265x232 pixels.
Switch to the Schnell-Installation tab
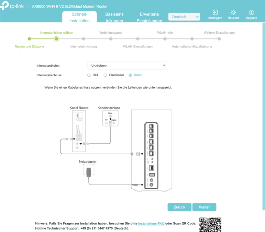tap(79, 18)
